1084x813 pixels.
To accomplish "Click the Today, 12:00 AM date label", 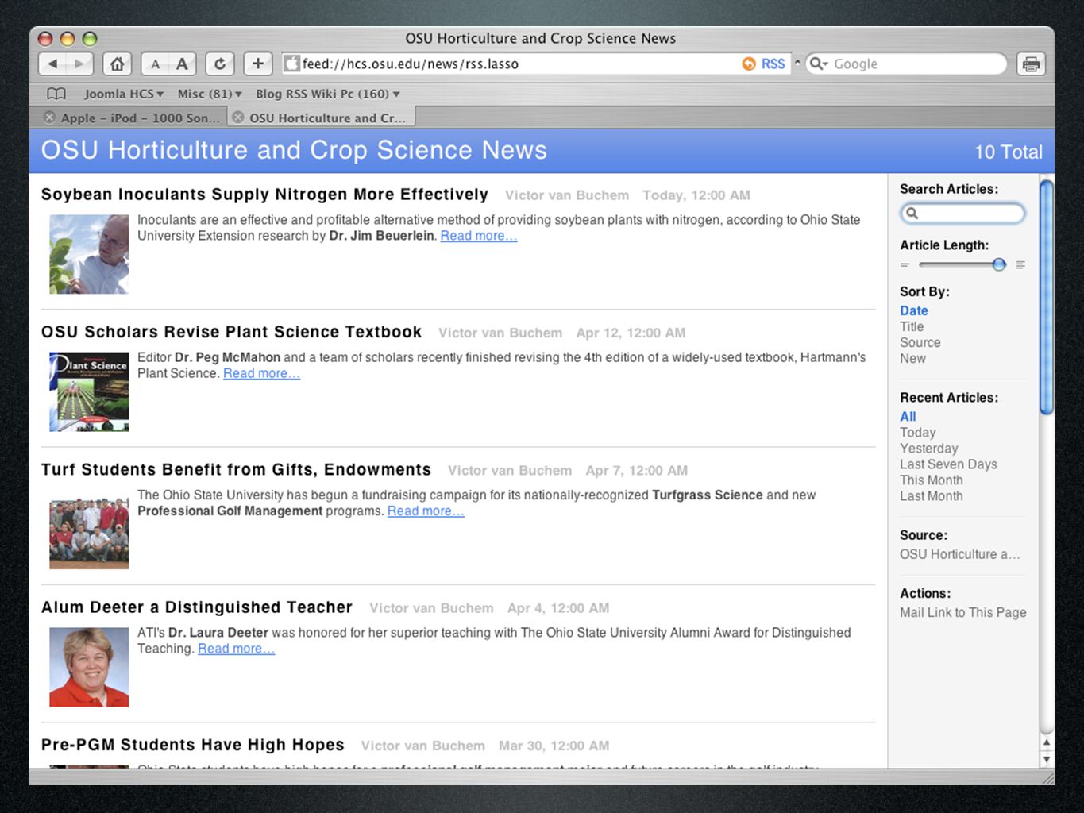I will (x=696, y=195).
